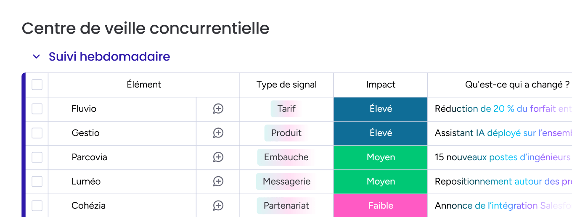Open the conversation icon for Cohézia
Screen dimensions: 572x217
[x=218, y=206]
